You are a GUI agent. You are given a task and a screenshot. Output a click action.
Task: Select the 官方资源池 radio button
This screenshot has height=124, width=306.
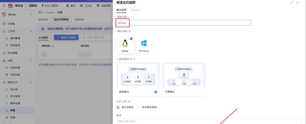[118, 107]
